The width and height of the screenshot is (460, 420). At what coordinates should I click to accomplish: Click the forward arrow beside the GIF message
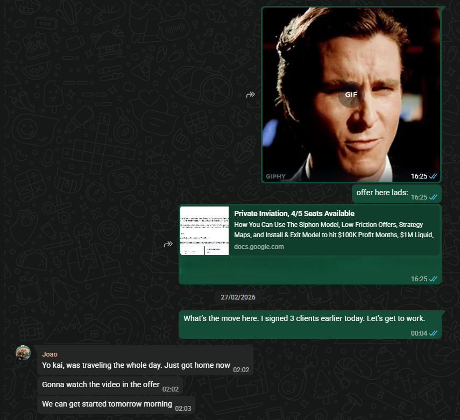coord(250,95)
